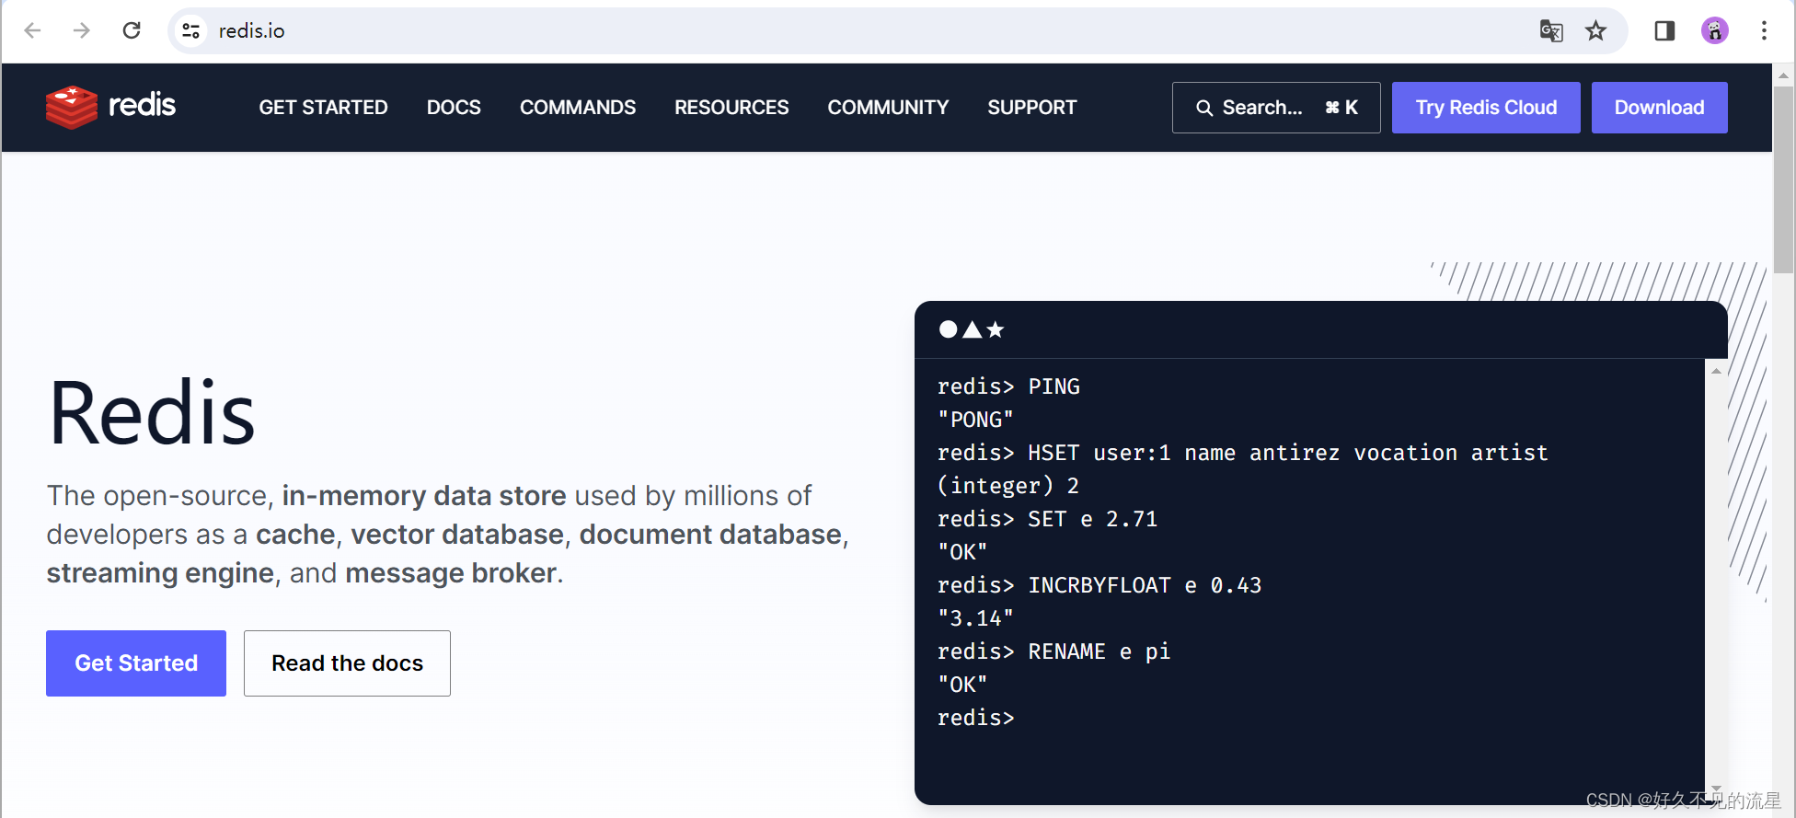Click the browser back arrow
This screenshot has width=1796, height=818.
point(33,30)
